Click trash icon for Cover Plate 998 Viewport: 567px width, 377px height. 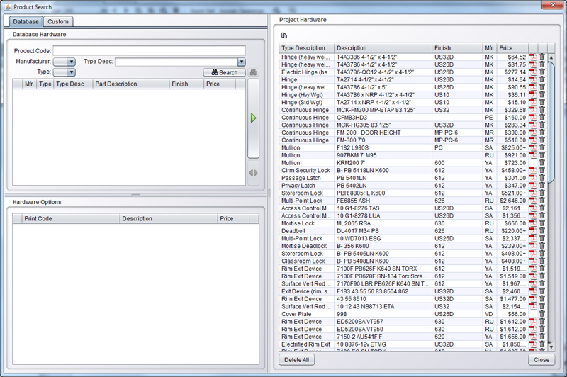tap(542, 314)
